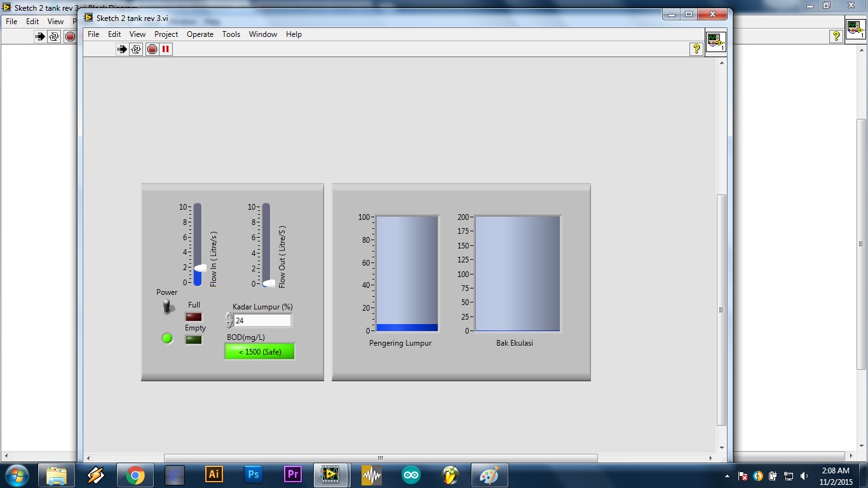Click the front panel scroll-left arrow
Image resolution: width=868 pixels, height=488 pixels.
(88, 458)
